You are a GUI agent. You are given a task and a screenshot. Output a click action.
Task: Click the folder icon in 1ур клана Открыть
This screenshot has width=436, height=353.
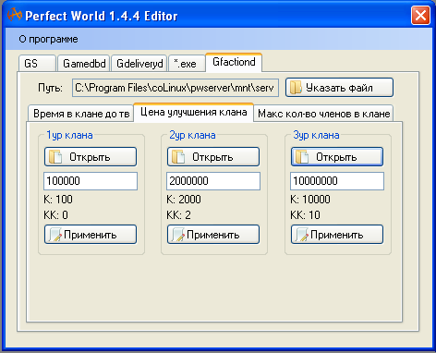(55, 157)
